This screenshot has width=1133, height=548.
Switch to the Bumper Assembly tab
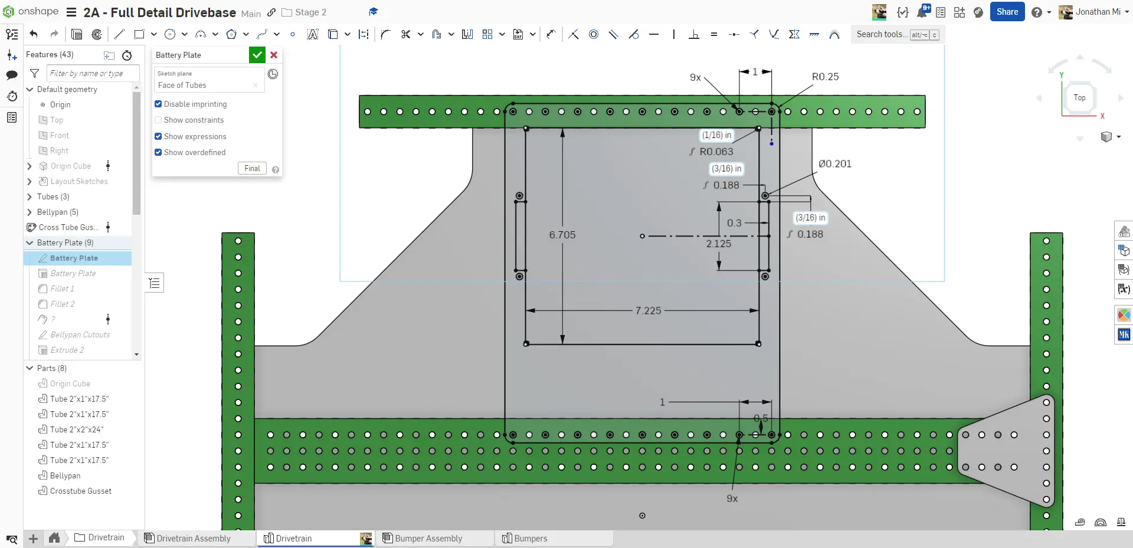pos(428,538)
